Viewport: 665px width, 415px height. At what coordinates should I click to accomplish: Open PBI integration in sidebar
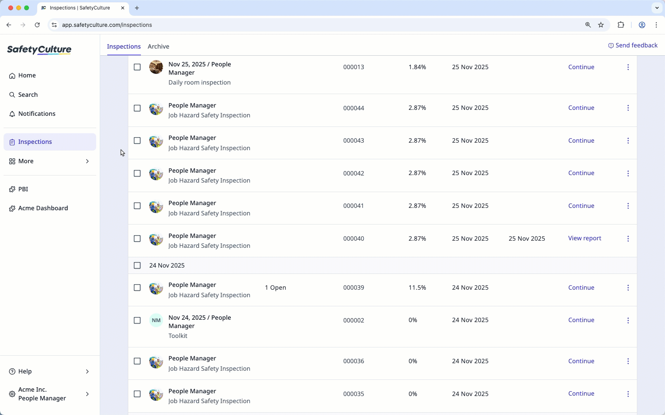pos(50,189)
